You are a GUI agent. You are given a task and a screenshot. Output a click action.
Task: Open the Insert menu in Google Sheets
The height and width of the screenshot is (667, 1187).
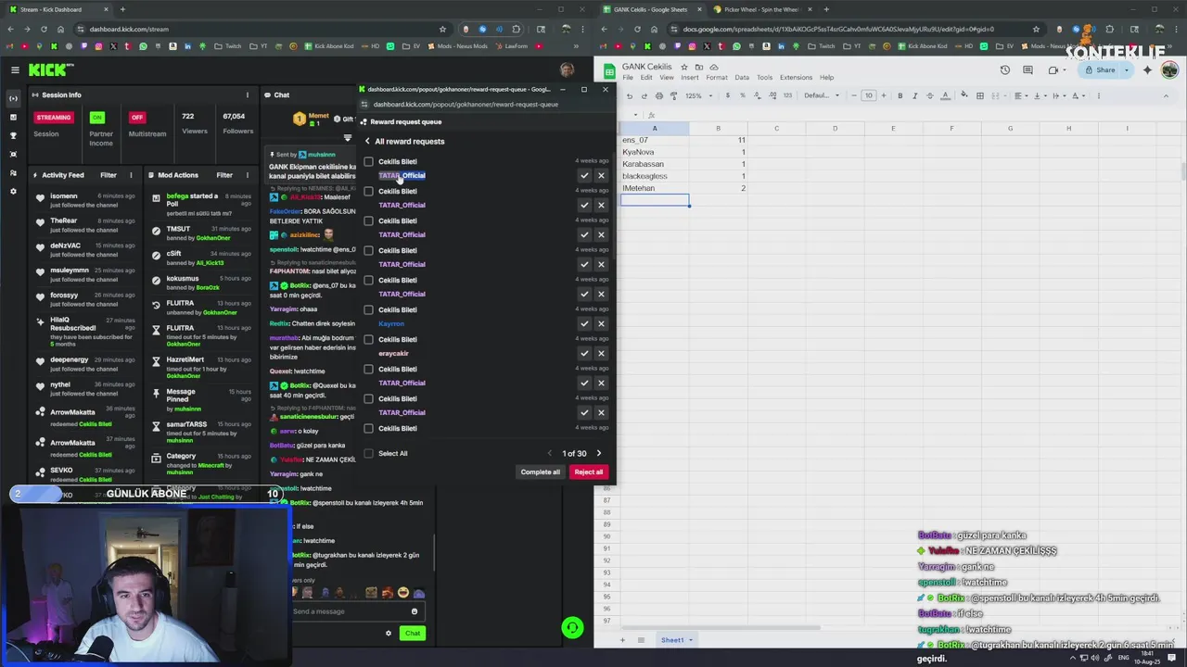690,77
